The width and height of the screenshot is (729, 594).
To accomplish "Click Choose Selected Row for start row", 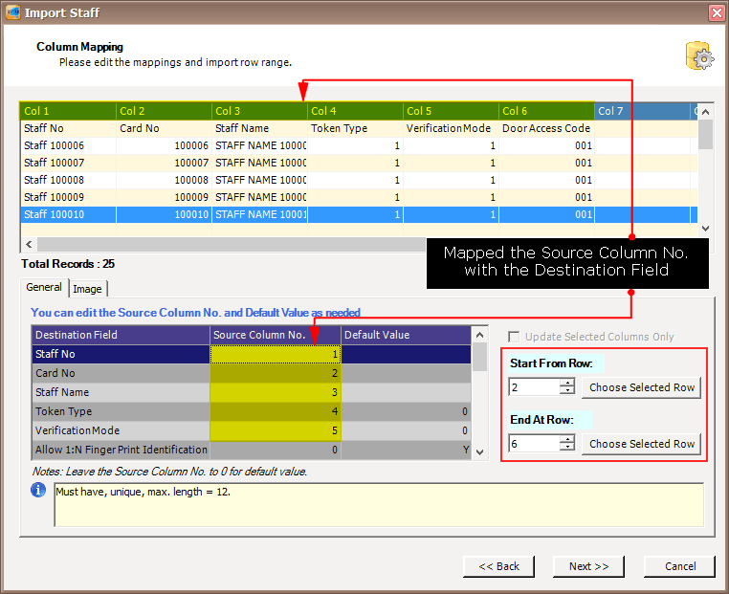I will 641,387.
